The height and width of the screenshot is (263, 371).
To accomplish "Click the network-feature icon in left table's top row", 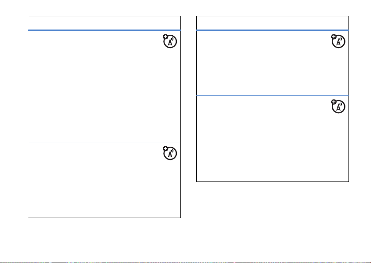I will click(x=171, y=42).
